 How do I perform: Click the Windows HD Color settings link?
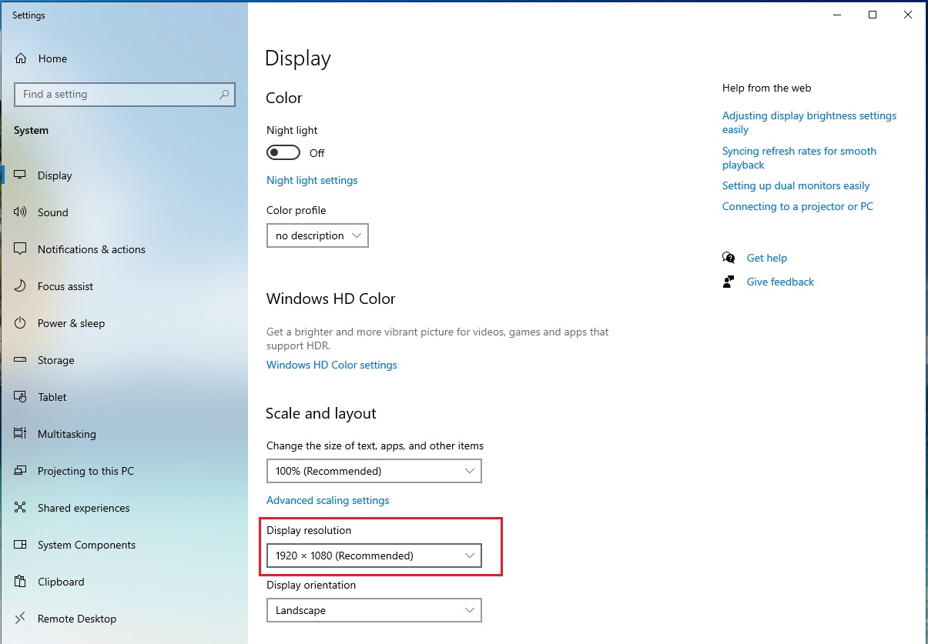331,365
